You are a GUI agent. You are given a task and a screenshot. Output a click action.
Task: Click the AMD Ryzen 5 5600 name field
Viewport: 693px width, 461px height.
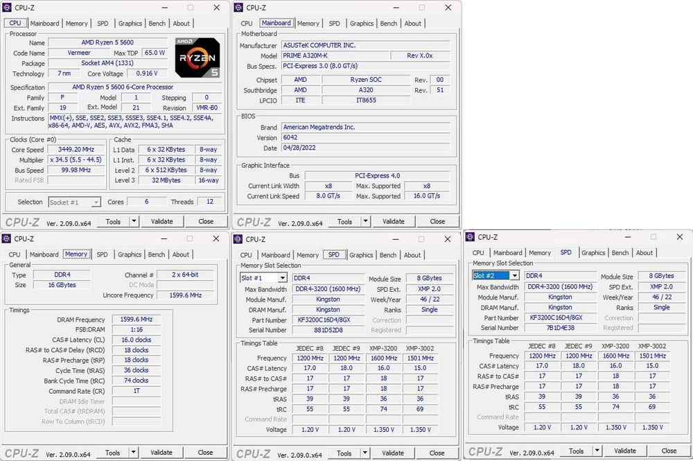[107, 43]
